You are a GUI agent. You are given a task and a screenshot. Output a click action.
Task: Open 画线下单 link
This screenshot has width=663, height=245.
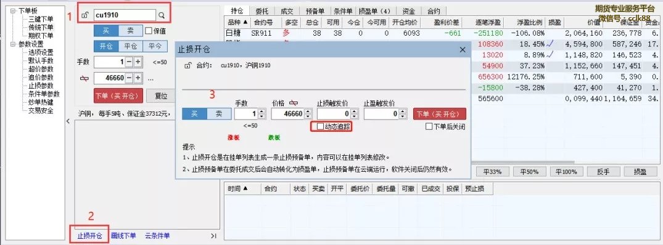[x=123, y=236]
